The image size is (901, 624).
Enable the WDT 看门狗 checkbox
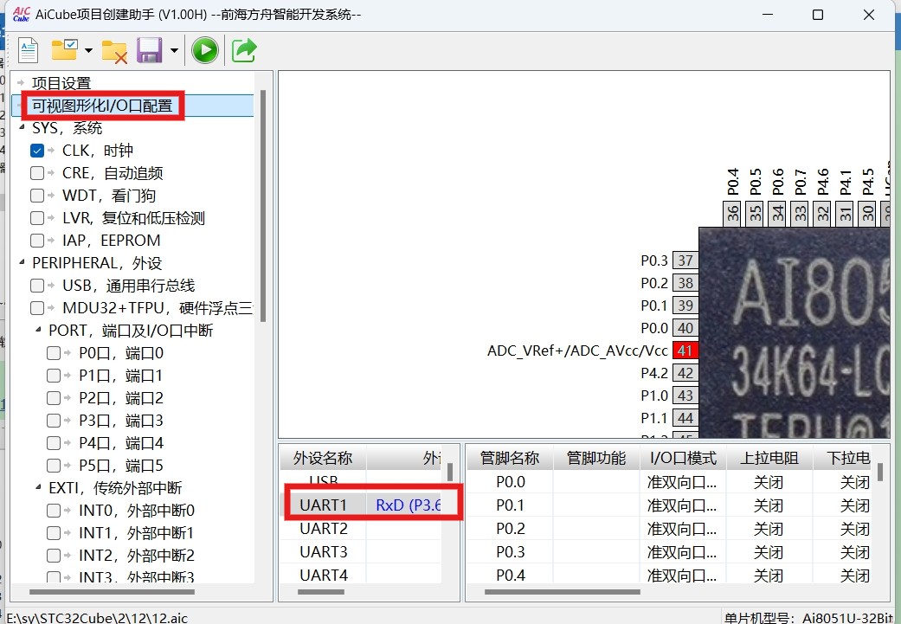click(x=37, y=196)
